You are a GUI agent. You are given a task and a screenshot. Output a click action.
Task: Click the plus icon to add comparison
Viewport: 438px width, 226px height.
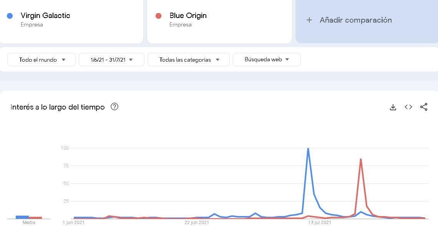[309, 20]
